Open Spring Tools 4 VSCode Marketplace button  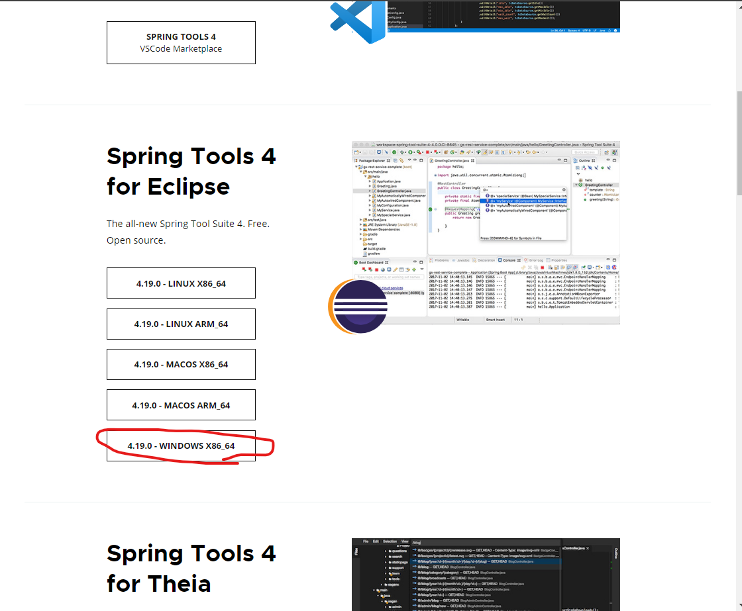(x=181, y=42)
